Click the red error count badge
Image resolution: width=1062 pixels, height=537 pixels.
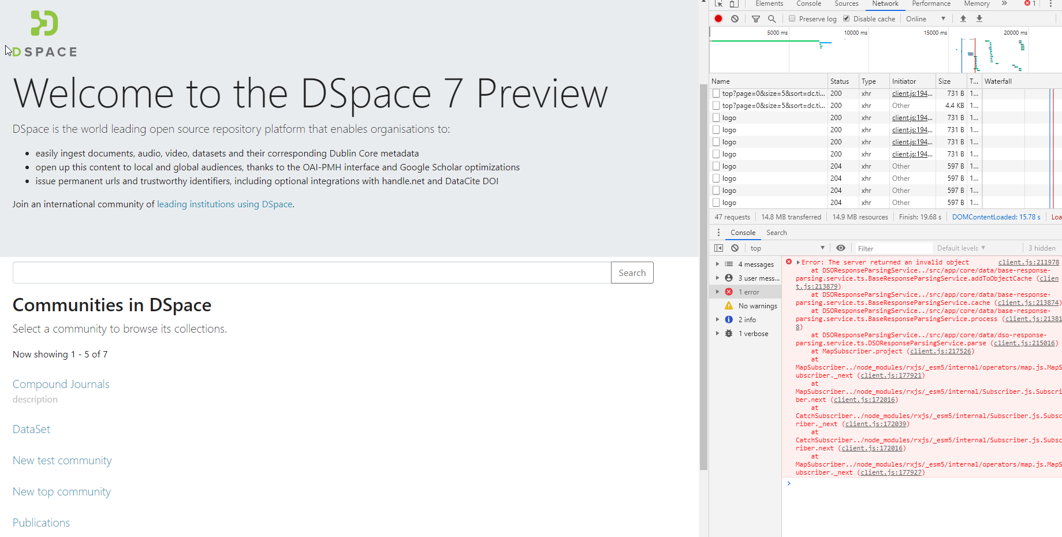(x=1030, y=3)
